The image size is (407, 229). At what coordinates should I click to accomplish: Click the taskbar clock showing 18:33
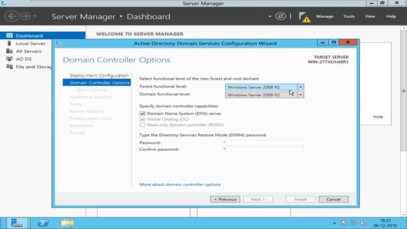[x=385, y=223]
